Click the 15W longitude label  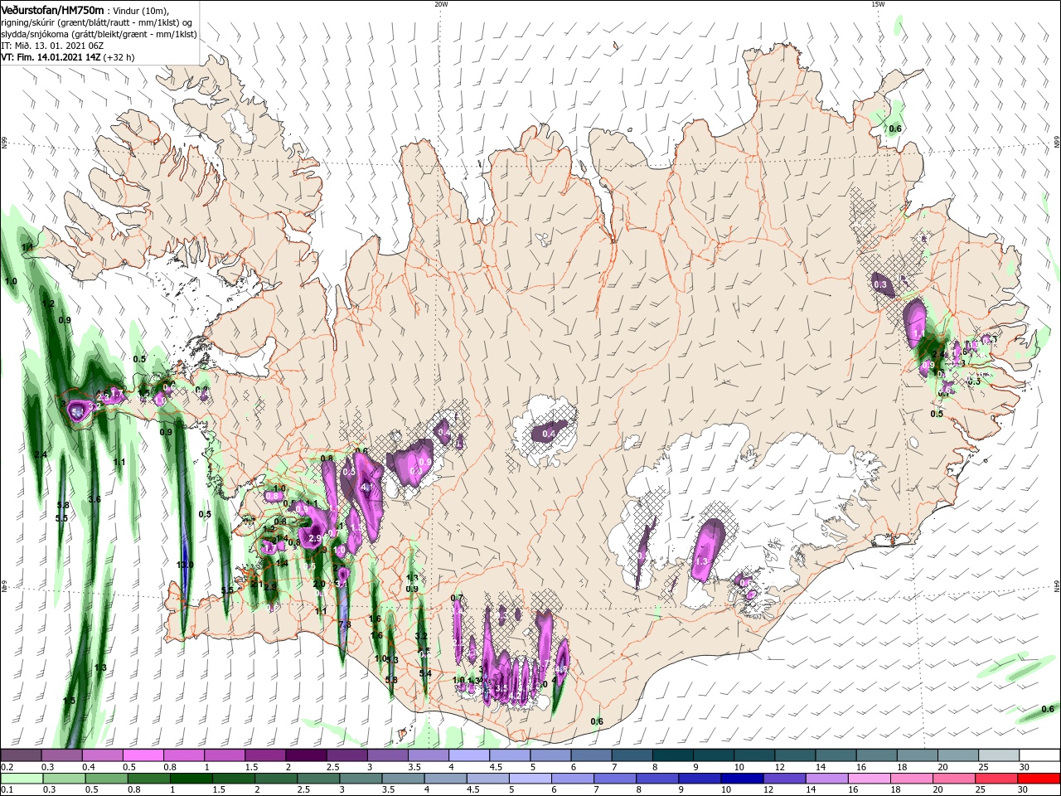coord(877,4)
